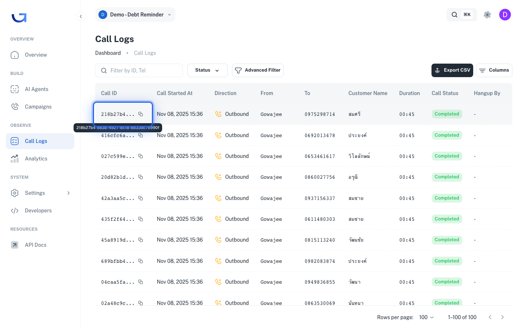This screenshot has width=527, height=329.
Task: Click Overview sidebar icon
Action: coord(15,55)
